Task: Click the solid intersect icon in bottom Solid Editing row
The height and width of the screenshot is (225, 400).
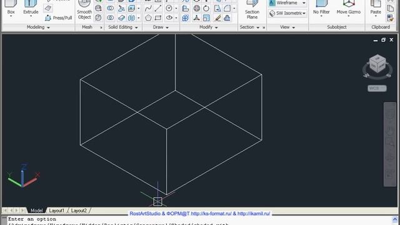Action: point(111,18)
